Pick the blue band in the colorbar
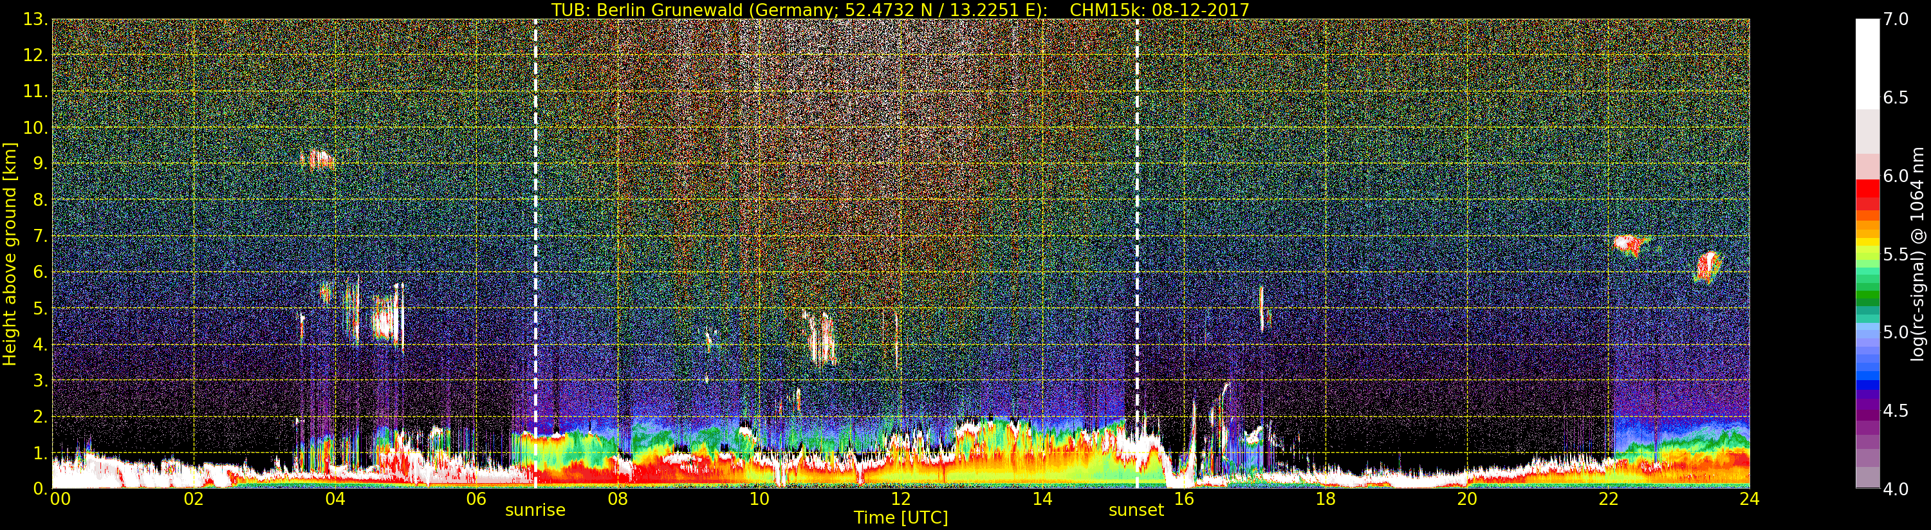The width and height of the screenshot is (1931, 530). (x=1867, y=367)
